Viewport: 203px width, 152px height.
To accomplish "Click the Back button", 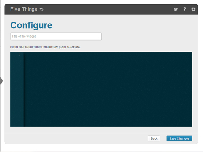I will 154,138.
